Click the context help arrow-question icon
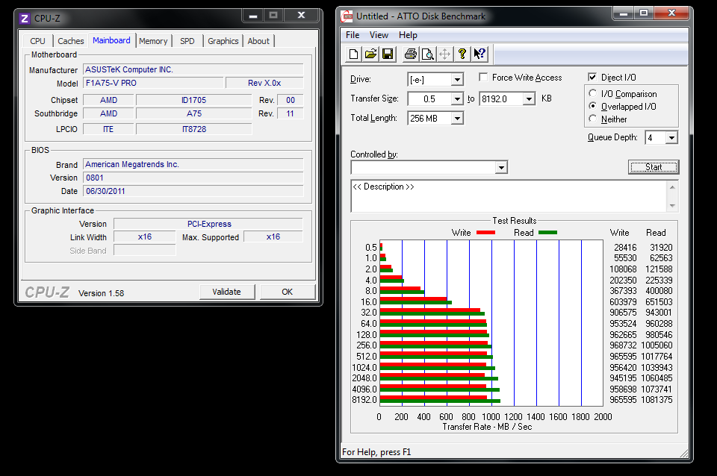The width and height of the screenshot is (717, 476). click(x=479, y=54)
